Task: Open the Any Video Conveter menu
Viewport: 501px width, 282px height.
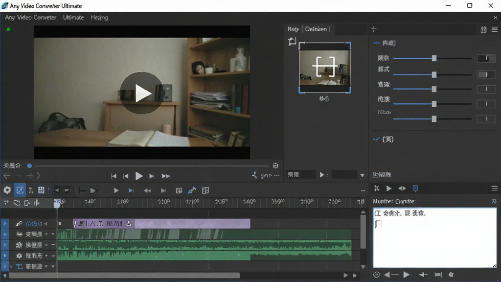Action: (x=31, y=18)
